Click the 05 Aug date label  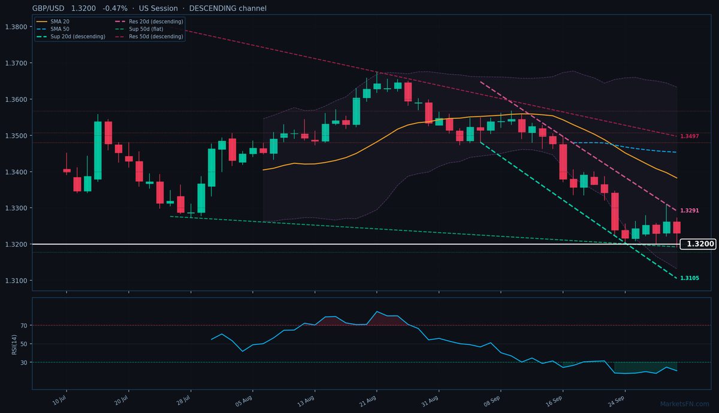(x=244, y=400)
